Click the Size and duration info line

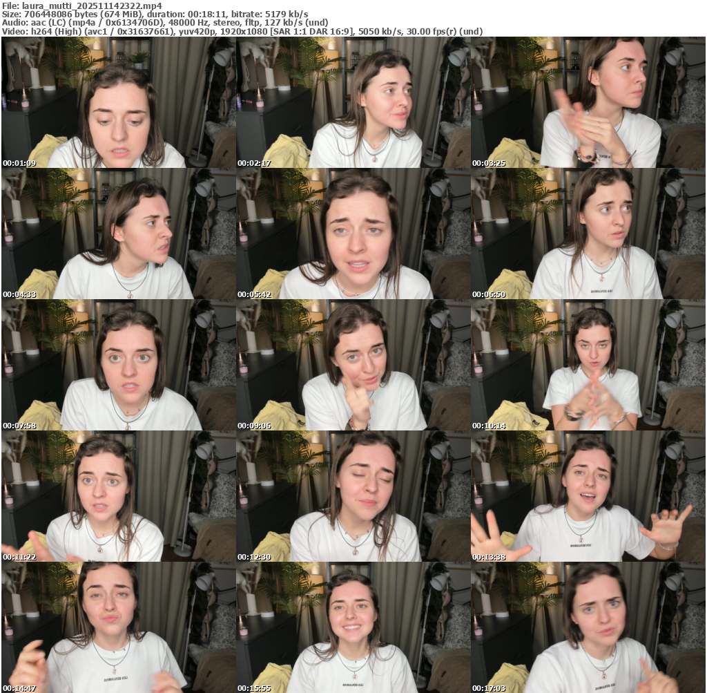(x=155, y=14)
